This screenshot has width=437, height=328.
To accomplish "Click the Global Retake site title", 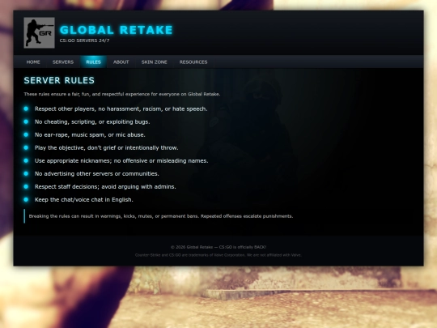I will (x=117, y=30).
